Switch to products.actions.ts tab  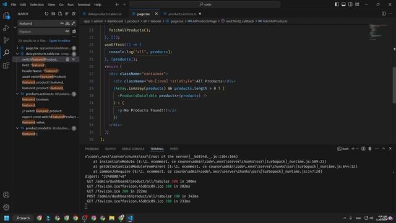click(x=182, y=14)
